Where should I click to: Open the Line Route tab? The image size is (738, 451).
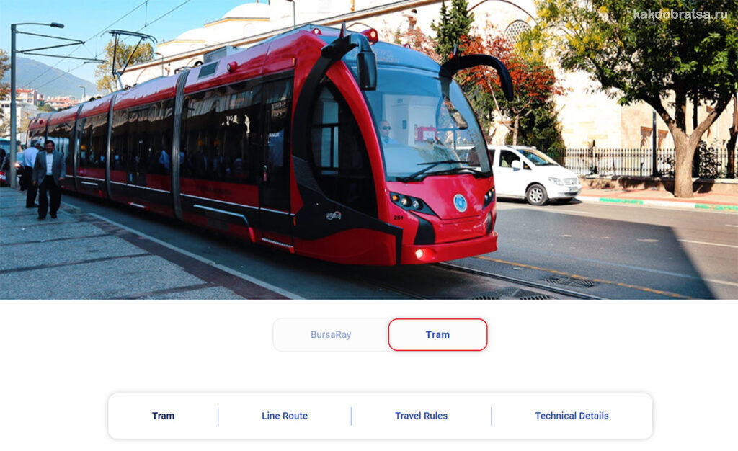(285, 416)
